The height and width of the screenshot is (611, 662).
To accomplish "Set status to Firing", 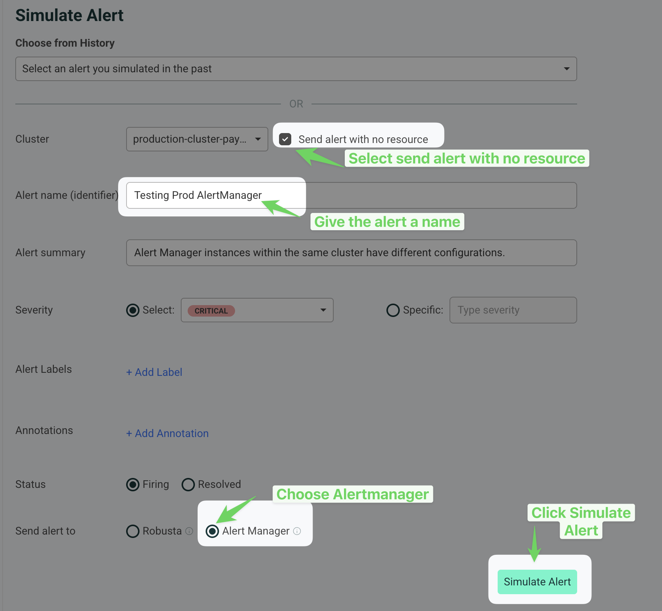I will click(133, 484).
